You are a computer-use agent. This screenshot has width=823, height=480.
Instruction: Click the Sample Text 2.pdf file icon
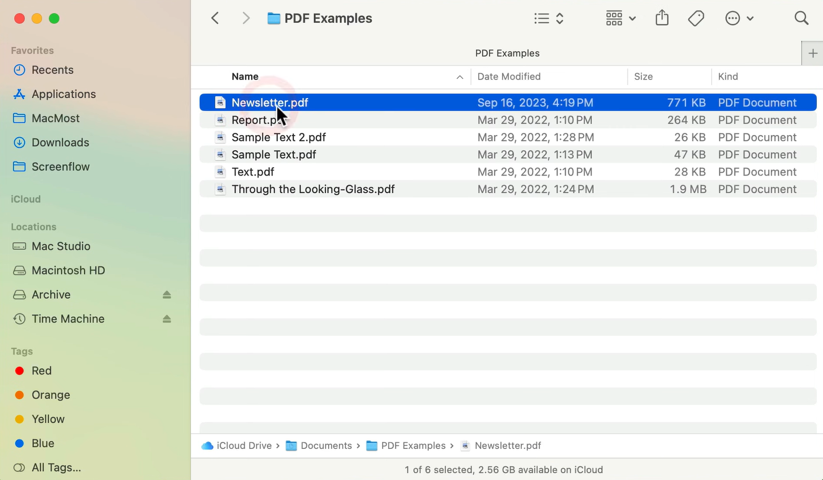pyautogui.click(x=221, y=137)
